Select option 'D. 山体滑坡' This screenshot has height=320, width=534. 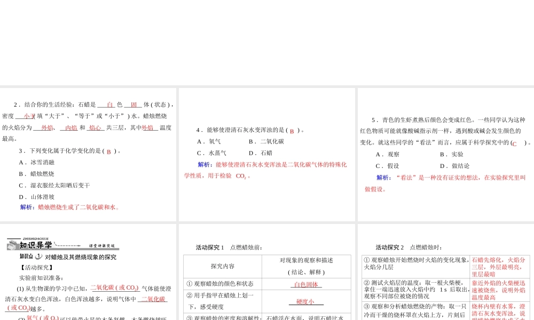point(37,197)
